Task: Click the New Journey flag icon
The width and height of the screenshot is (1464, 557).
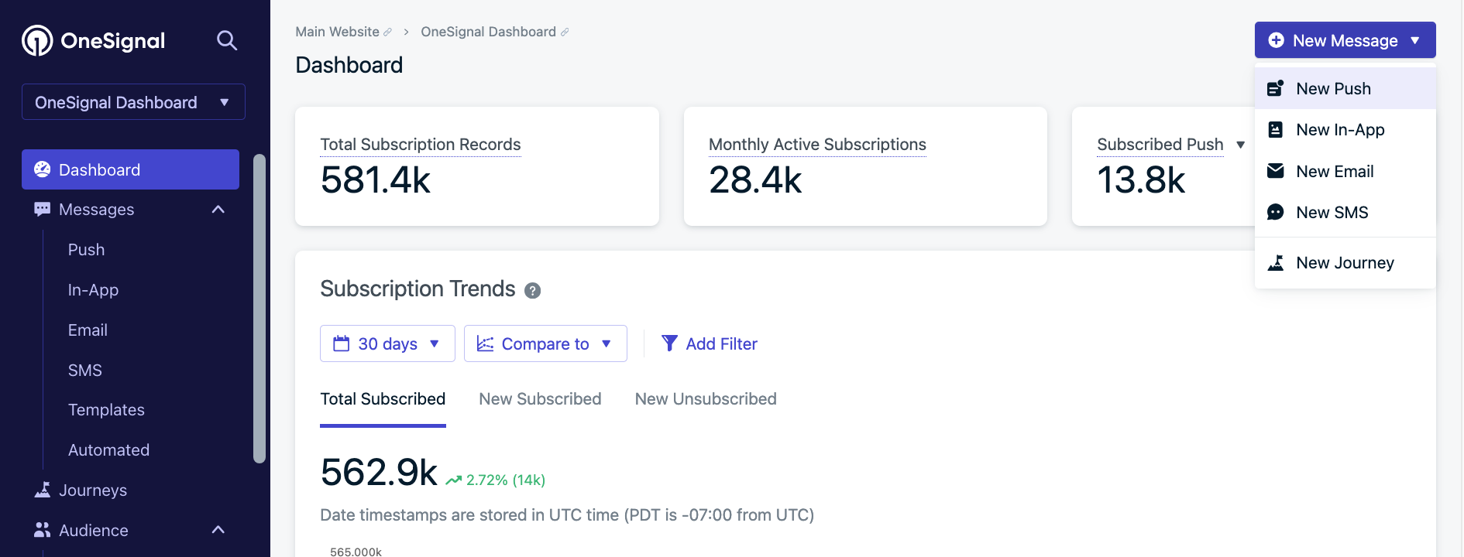Action: tap(1276, 262)
